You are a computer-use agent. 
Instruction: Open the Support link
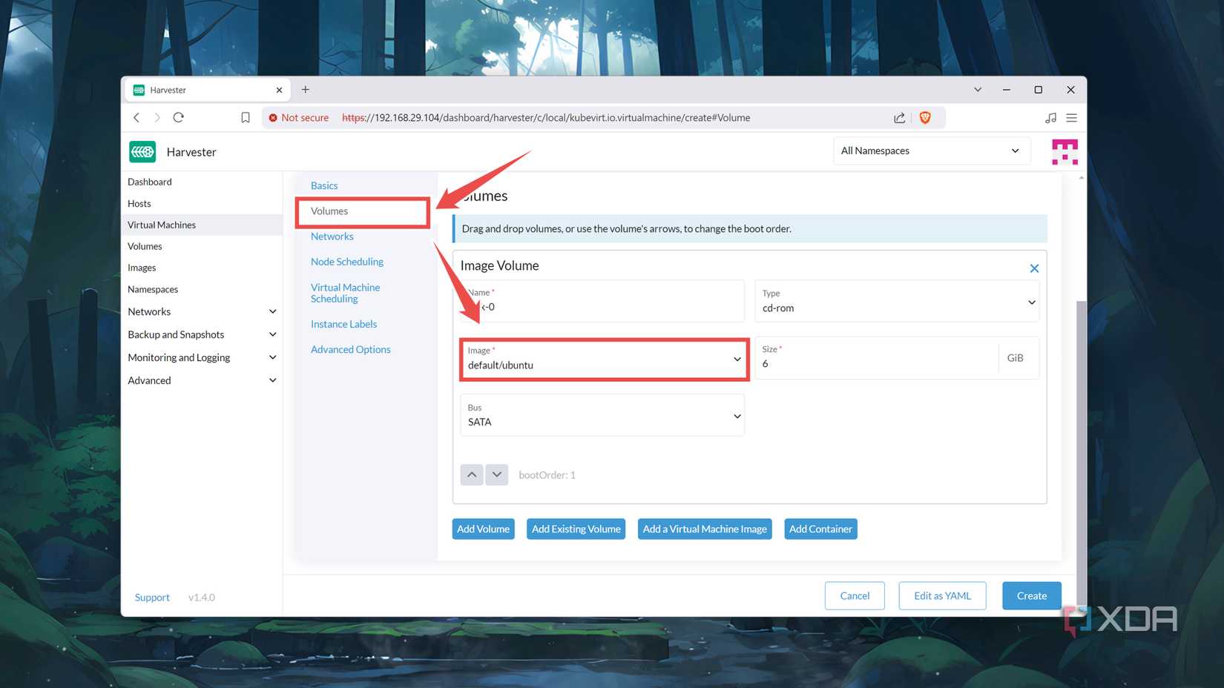152,597
